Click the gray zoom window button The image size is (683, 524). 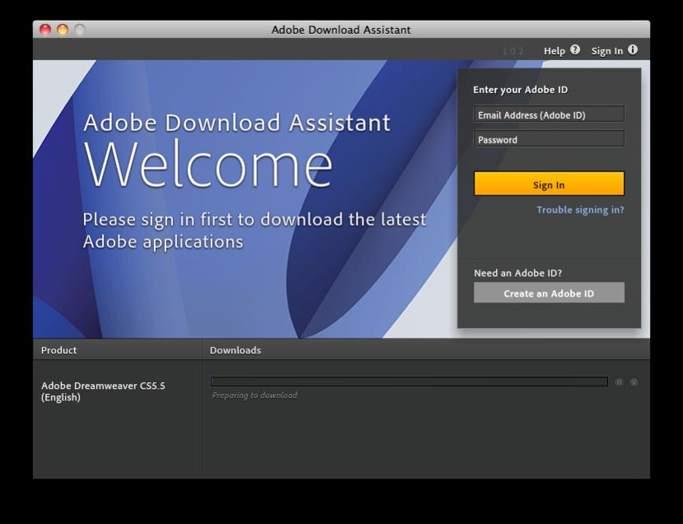[x=80, y=30]
